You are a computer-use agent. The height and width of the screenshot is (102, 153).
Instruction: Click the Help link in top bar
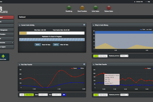(148, 2)
